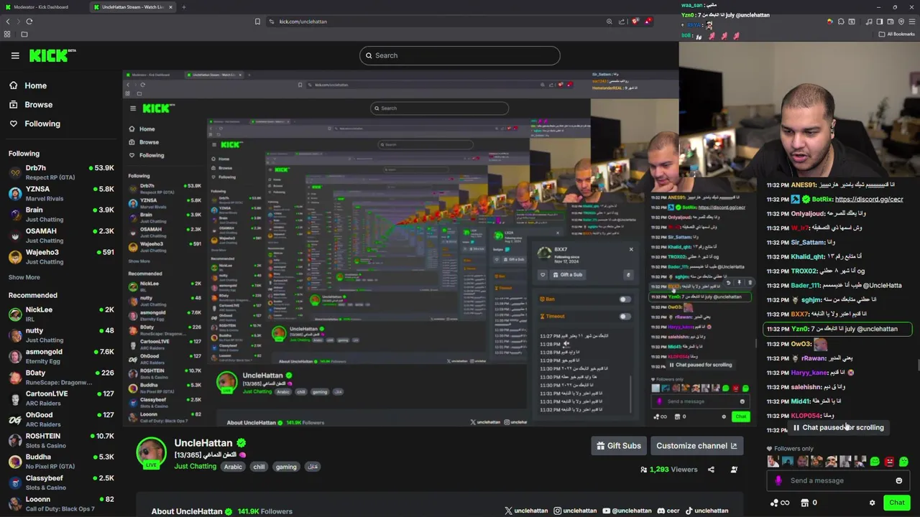Open CartoonLIVE in Recommended list

click(61, 398)
